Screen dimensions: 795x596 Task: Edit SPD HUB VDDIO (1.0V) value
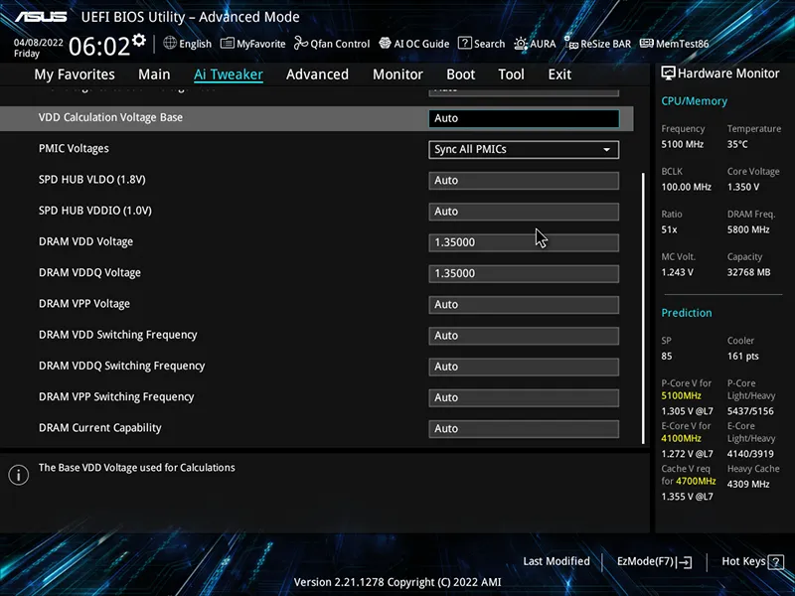coord(524,212)
